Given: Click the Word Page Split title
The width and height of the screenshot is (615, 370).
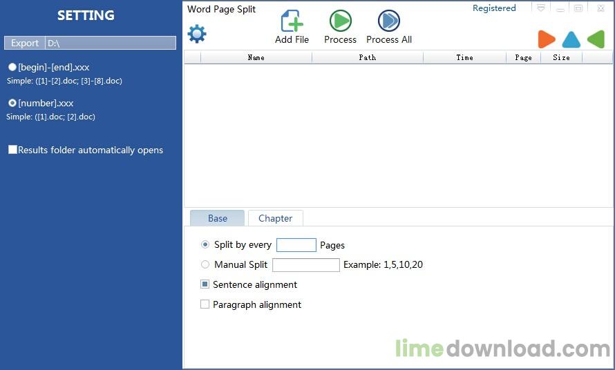Looking at the screenshot, I should [221, 9].
